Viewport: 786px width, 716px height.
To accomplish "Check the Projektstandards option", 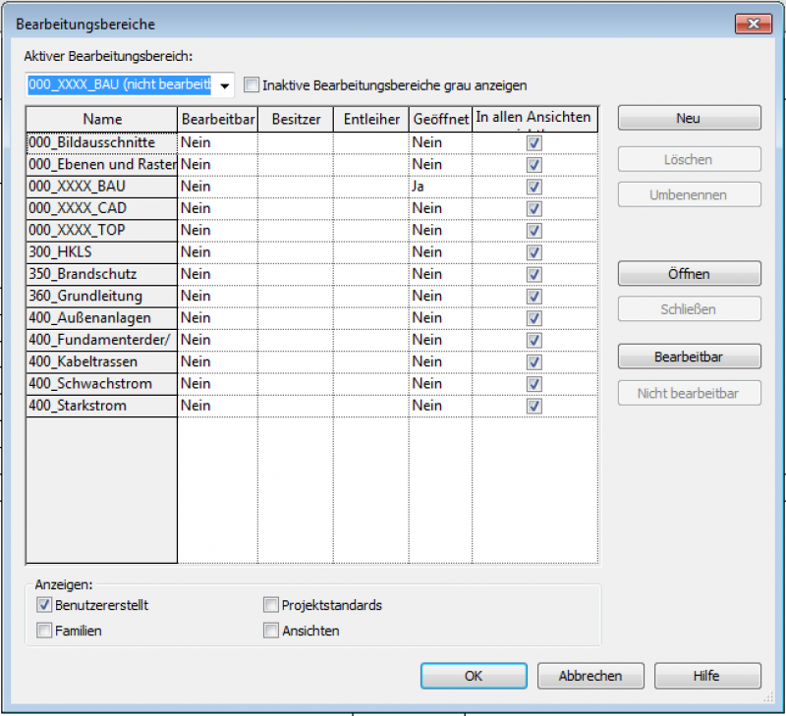I will click(271, 605).
